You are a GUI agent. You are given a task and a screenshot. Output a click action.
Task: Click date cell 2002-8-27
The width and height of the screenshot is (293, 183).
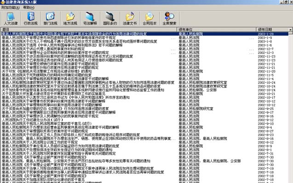click(266, 131)
